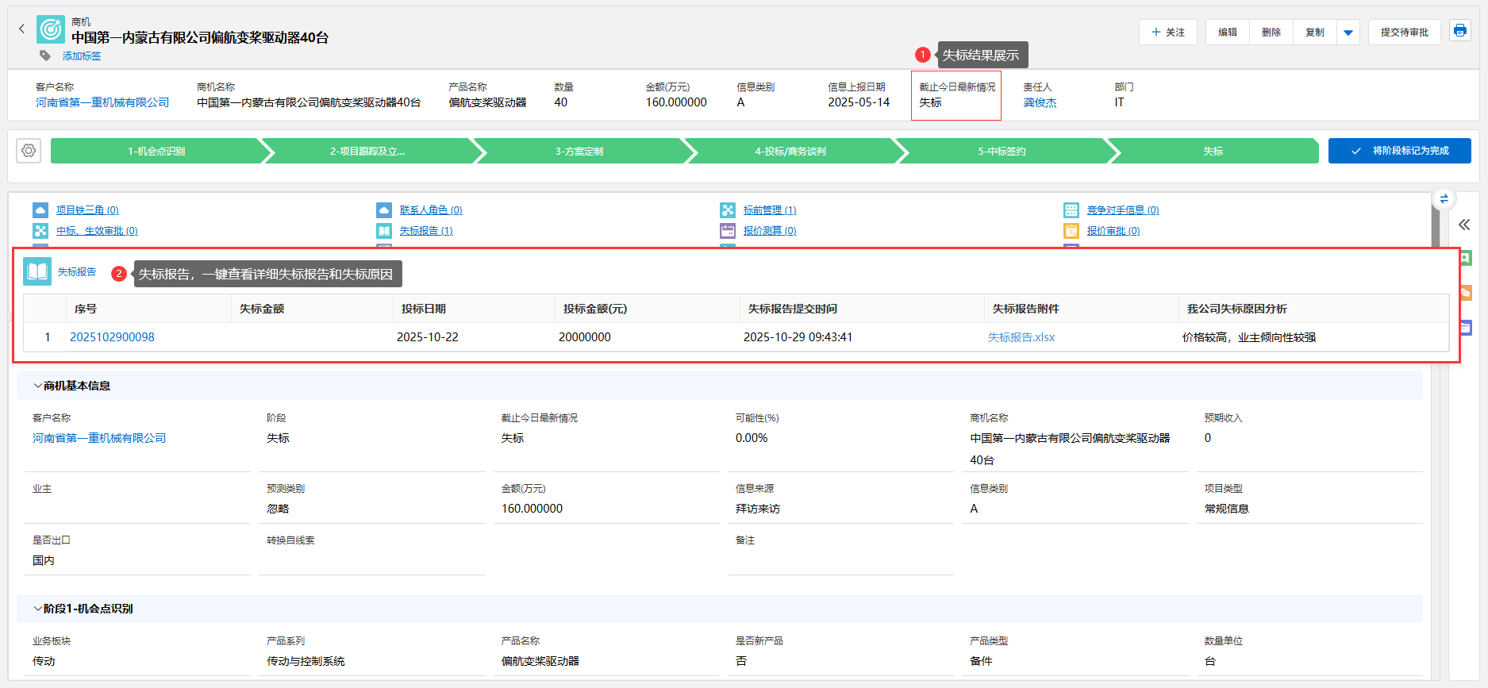Select the 4-投标/商务谈判 stage
The height and width of the screenshot is (688, 1488).
[x=790, y=151]
